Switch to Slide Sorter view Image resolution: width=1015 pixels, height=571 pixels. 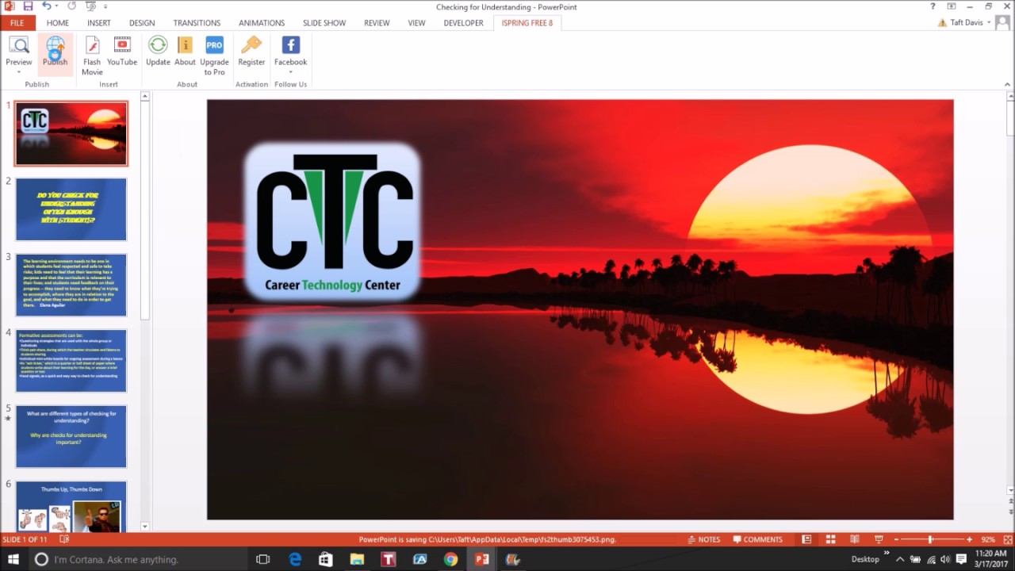click(x=830, y=539)
